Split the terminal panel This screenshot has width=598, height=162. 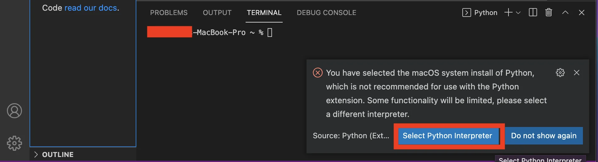[x=533, y=13]
